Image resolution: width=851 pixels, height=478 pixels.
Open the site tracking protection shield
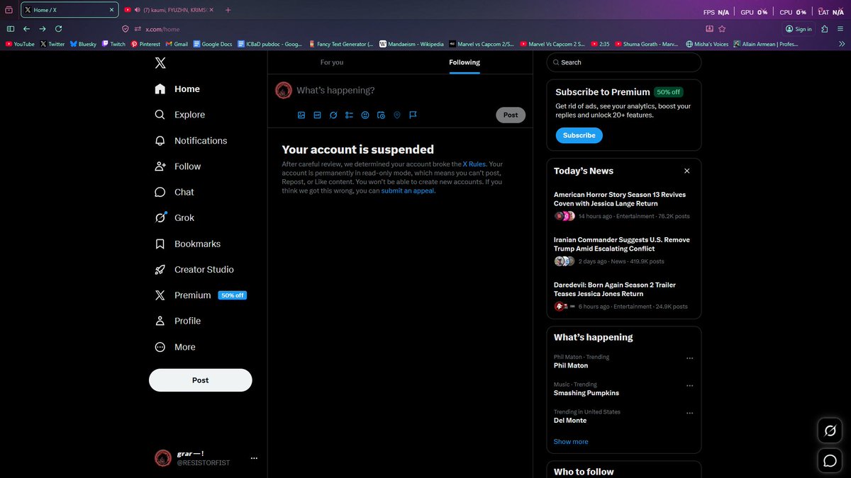point(126,29)
